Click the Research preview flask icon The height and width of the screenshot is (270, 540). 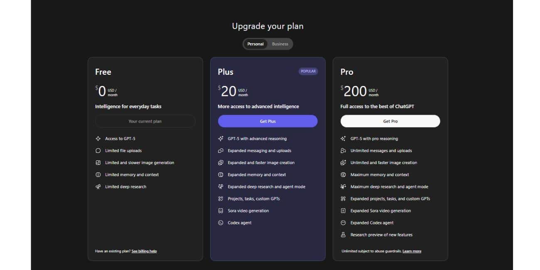coord(343,235)
